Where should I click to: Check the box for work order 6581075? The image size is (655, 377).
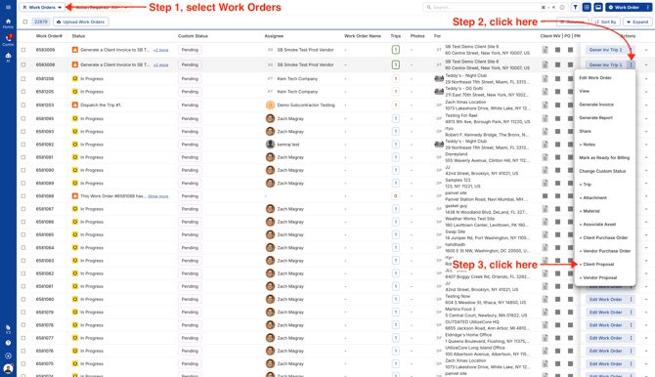pos(23,363)
